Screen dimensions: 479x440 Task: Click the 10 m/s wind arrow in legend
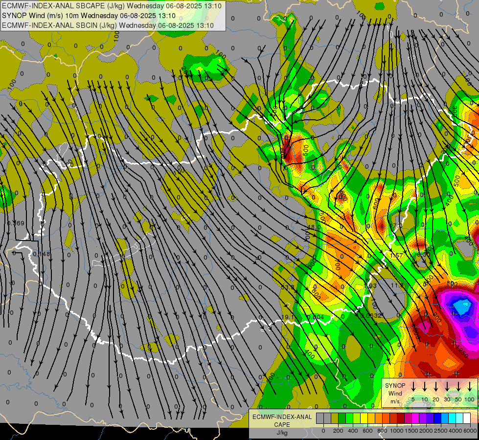[424, 386]
